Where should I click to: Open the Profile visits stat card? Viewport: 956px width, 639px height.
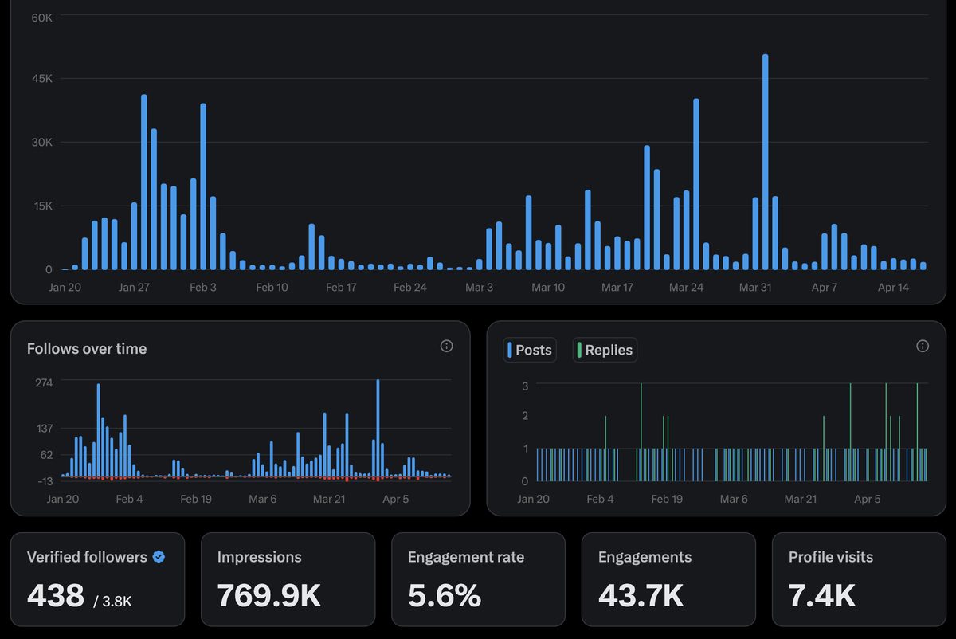(x=859, y=579)
